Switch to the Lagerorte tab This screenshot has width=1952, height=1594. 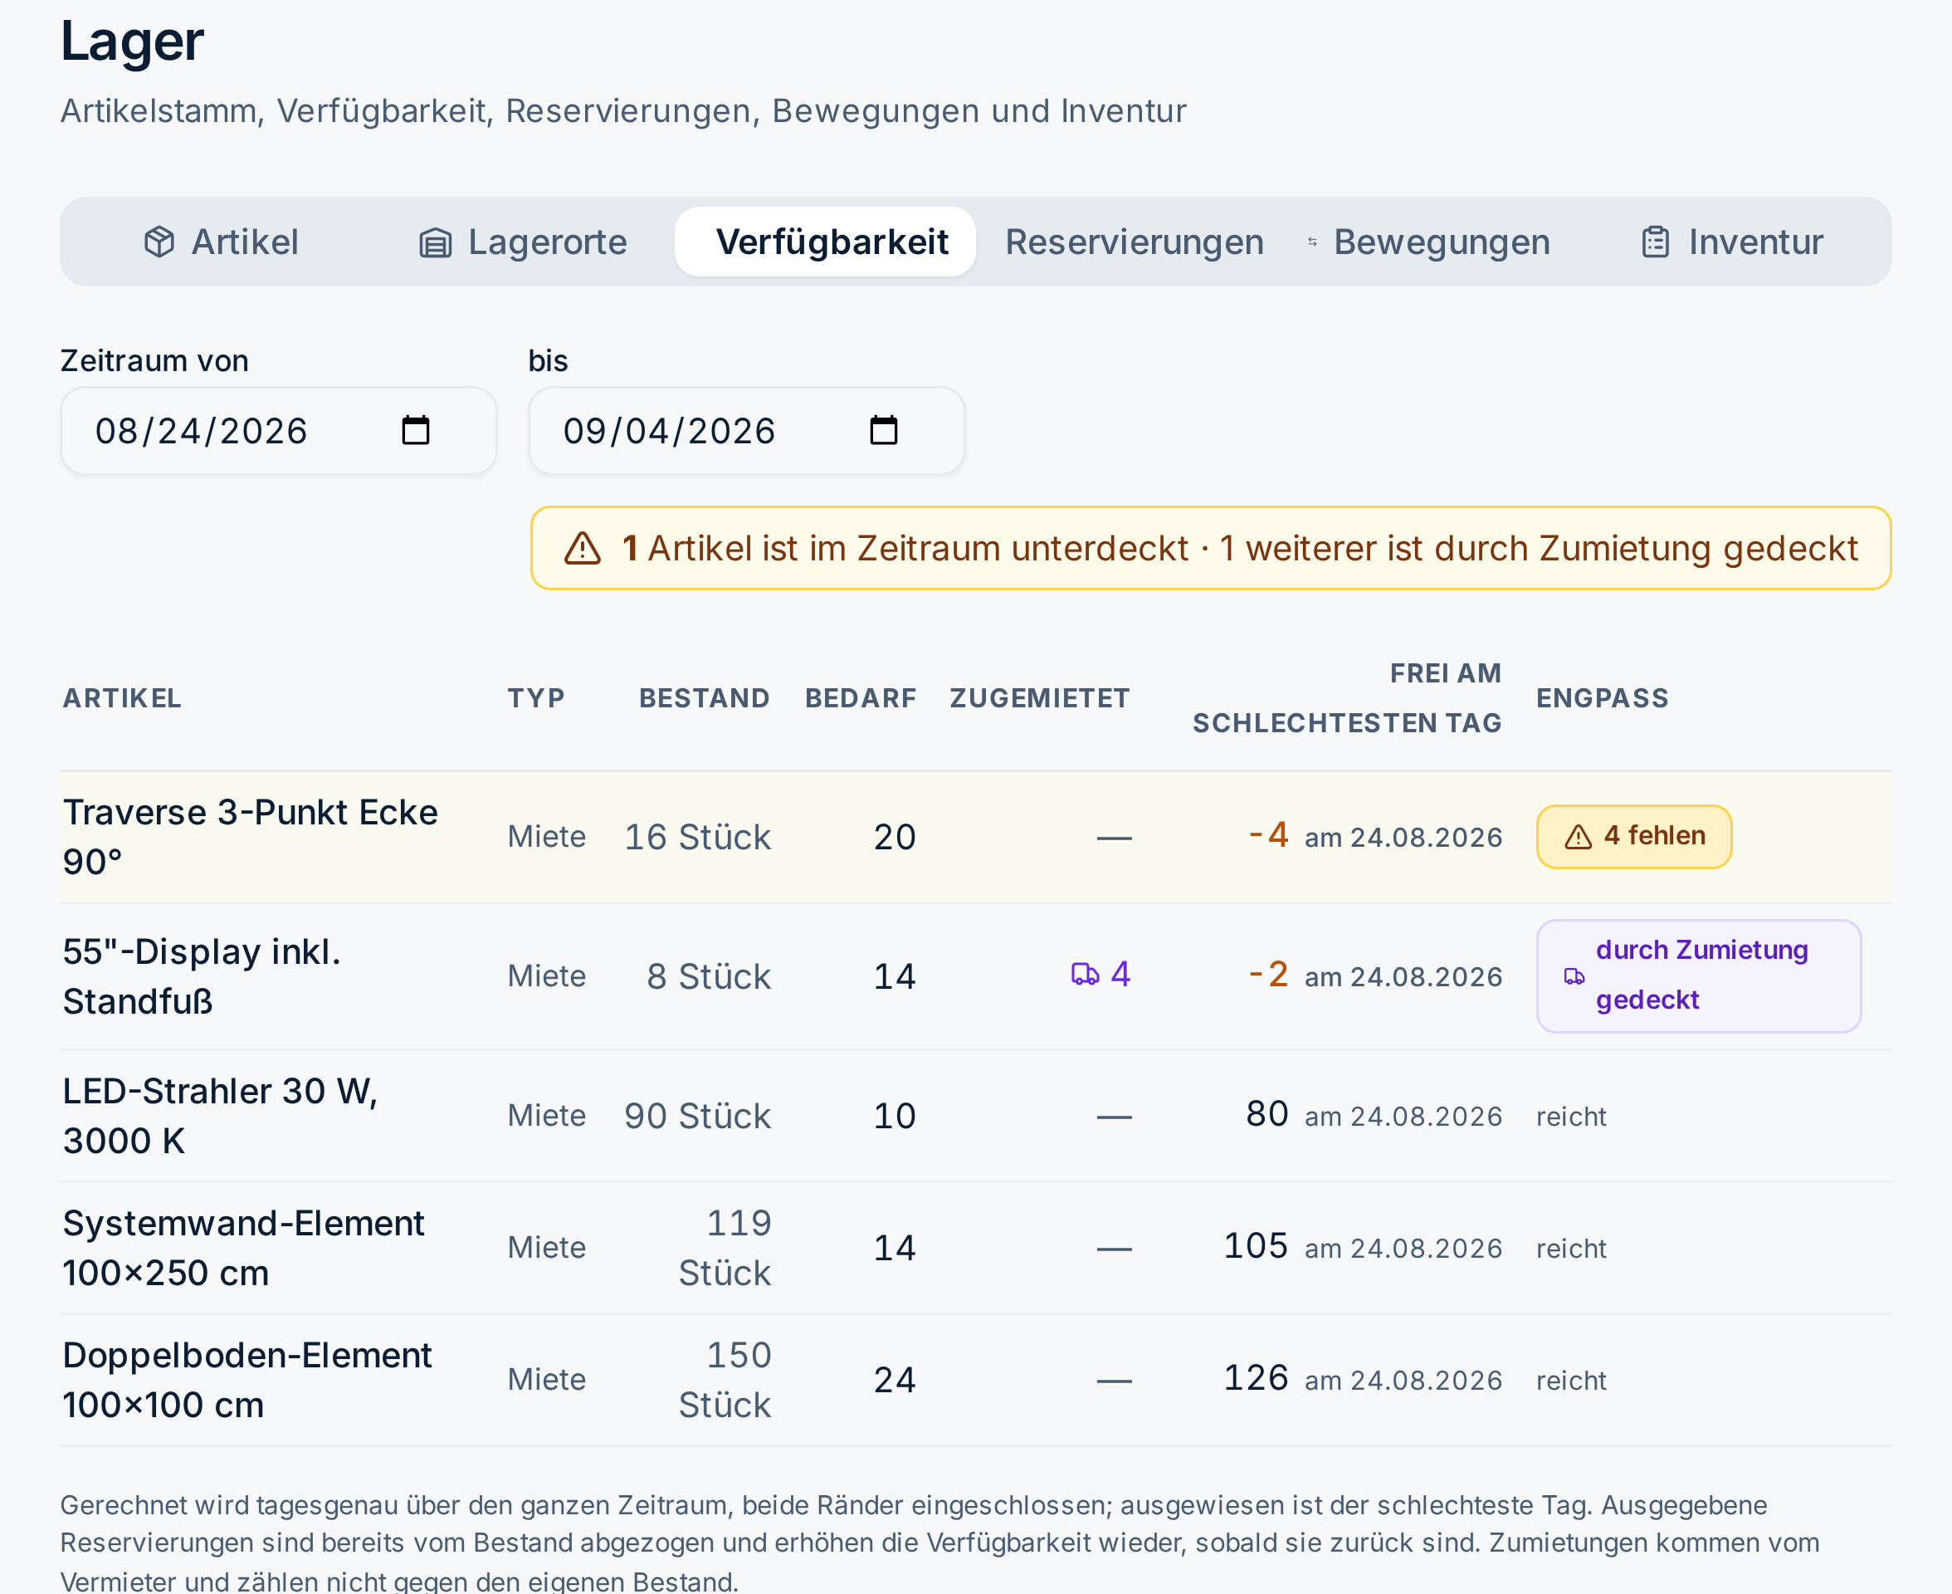pyautogui.click(x=523, y=242)
